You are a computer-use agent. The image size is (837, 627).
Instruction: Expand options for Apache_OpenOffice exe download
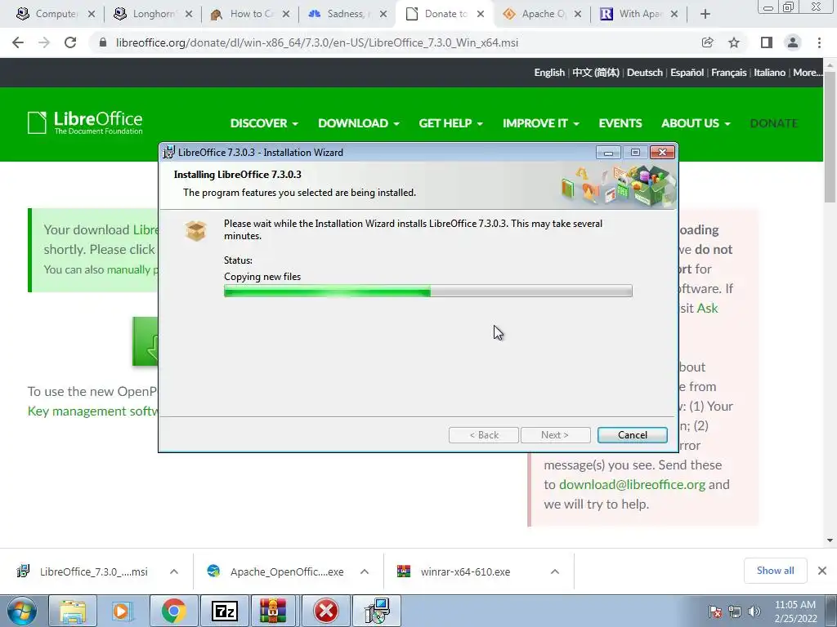coord(365,571)
